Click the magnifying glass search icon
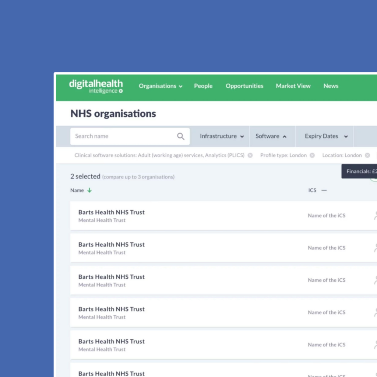 click(x=180, y=136)
